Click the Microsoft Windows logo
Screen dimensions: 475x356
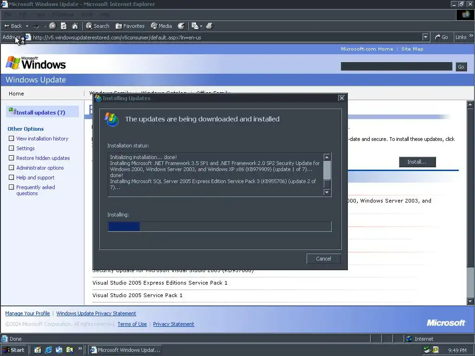coord(36,63)
